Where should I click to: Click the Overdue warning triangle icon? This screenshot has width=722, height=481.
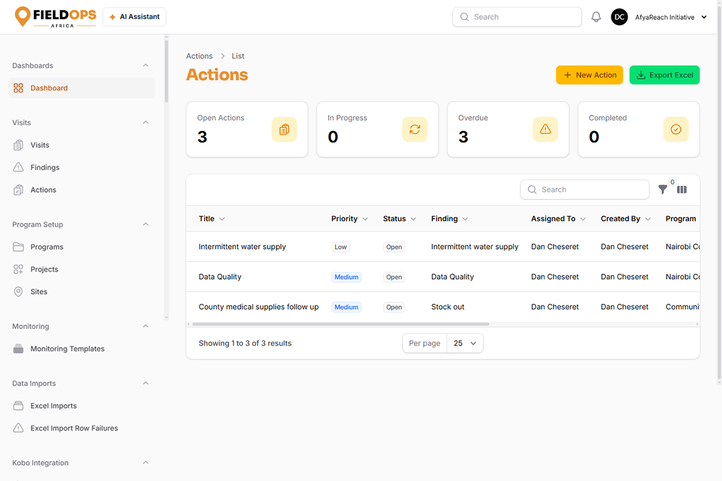point(546,129)
